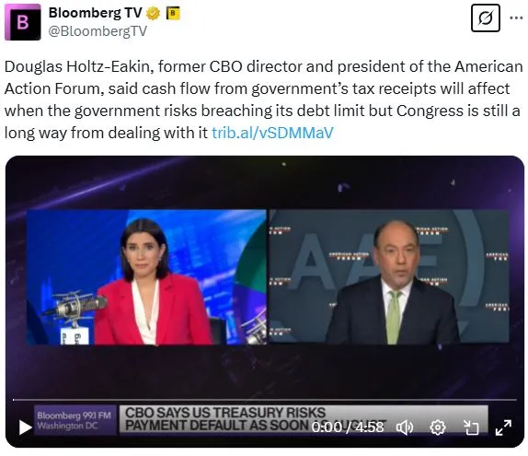
Task: Open the Bloomberg TV profile avatar
Action: pos(23,22)
